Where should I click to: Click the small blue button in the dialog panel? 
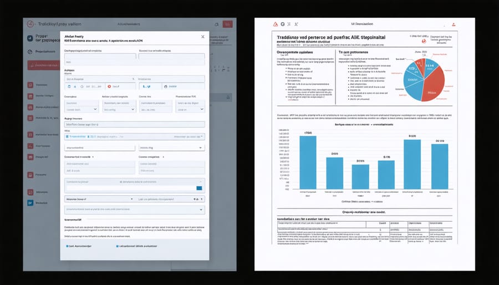pos(200,189)
